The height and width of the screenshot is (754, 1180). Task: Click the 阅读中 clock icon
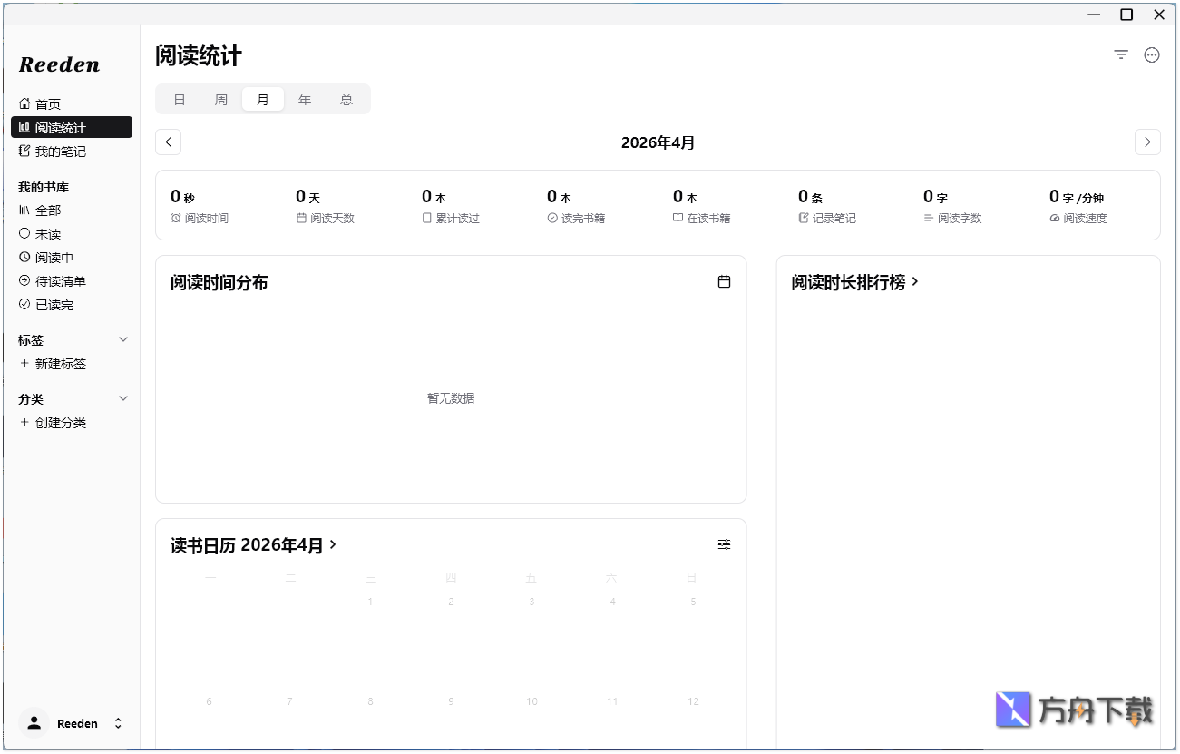pos(24,257)
